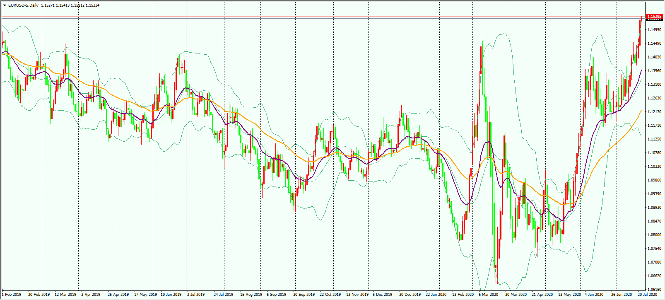Click the 30 Sep 2019 date label
The width and height of the screenshot is (665, 300).
(304, 295)
